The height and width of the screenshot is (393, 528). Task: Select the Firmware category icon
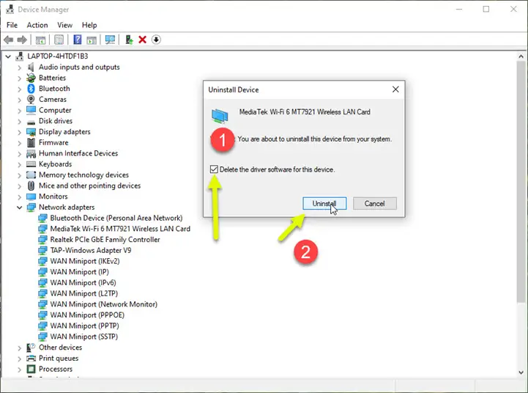click(x=31, y=142)
